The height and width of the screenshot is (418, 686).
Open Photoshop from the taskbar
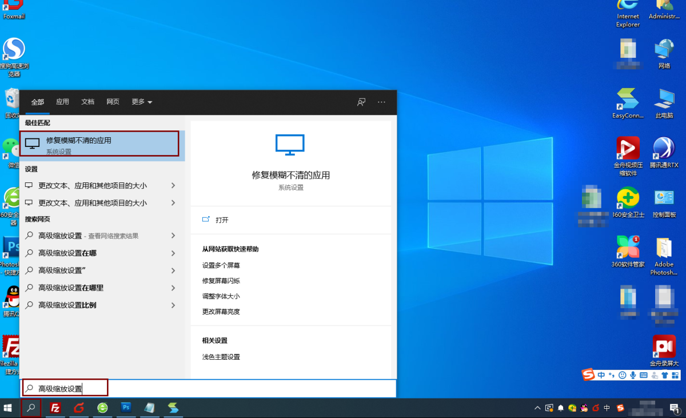pyautogui.click(x=126, y=408)
